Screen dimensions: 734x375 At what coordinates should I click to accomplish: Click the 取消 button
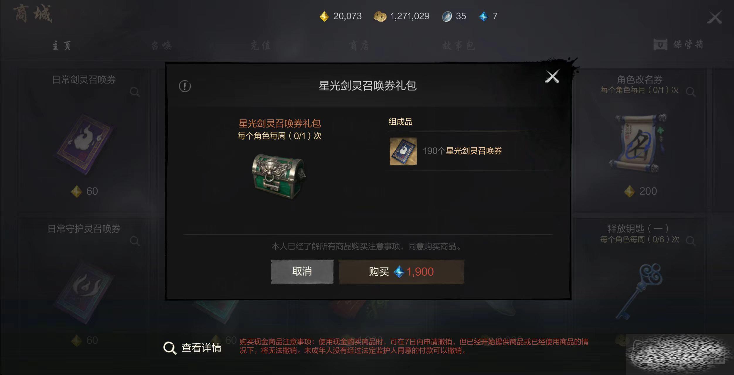click(x=302, y=272)
